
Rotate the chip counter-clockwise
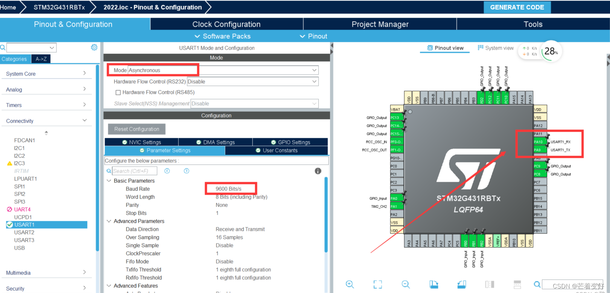click(462, 284)
